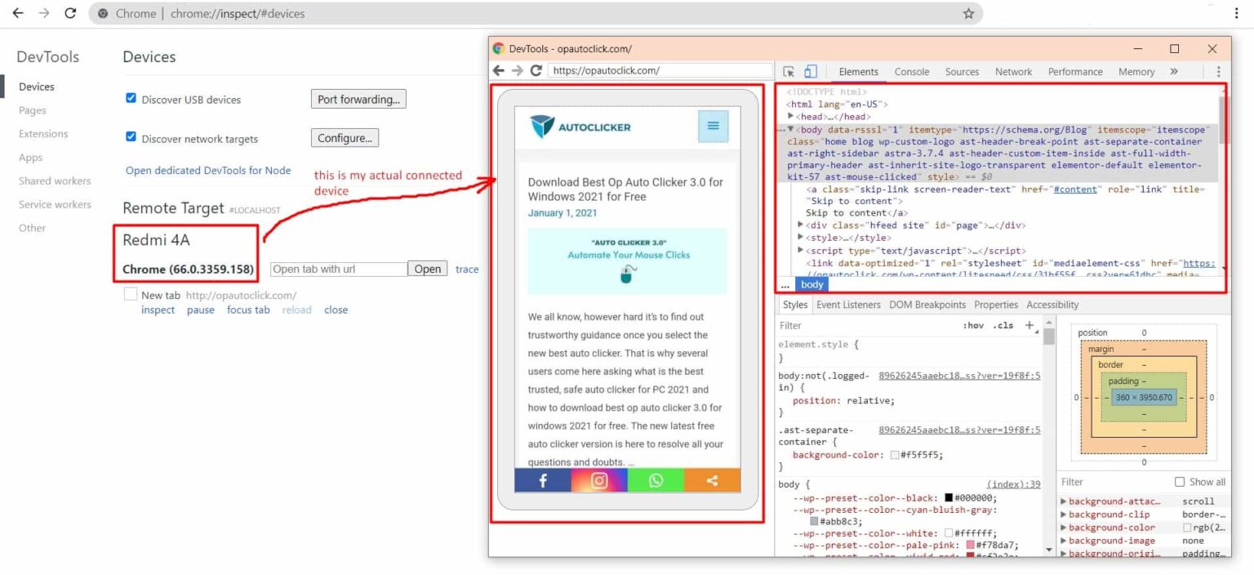The width and height of the screenshot is (1254, 575).
Task: Click the inspect link under opautoclick.com
Action: point(158,310)
